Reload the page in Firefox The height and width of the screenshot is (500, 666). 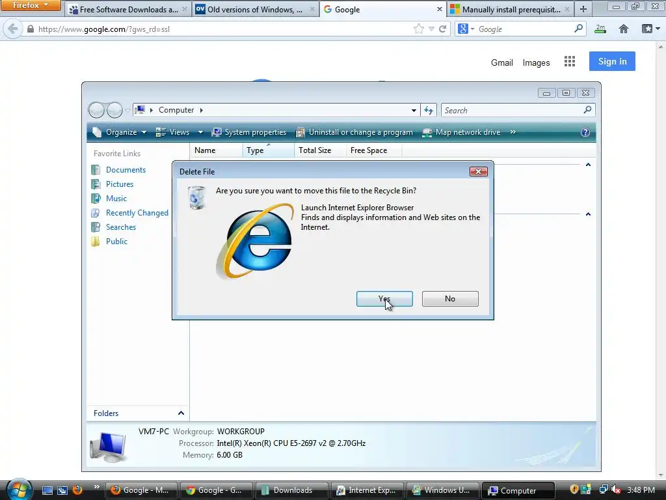tap(442, 29)
